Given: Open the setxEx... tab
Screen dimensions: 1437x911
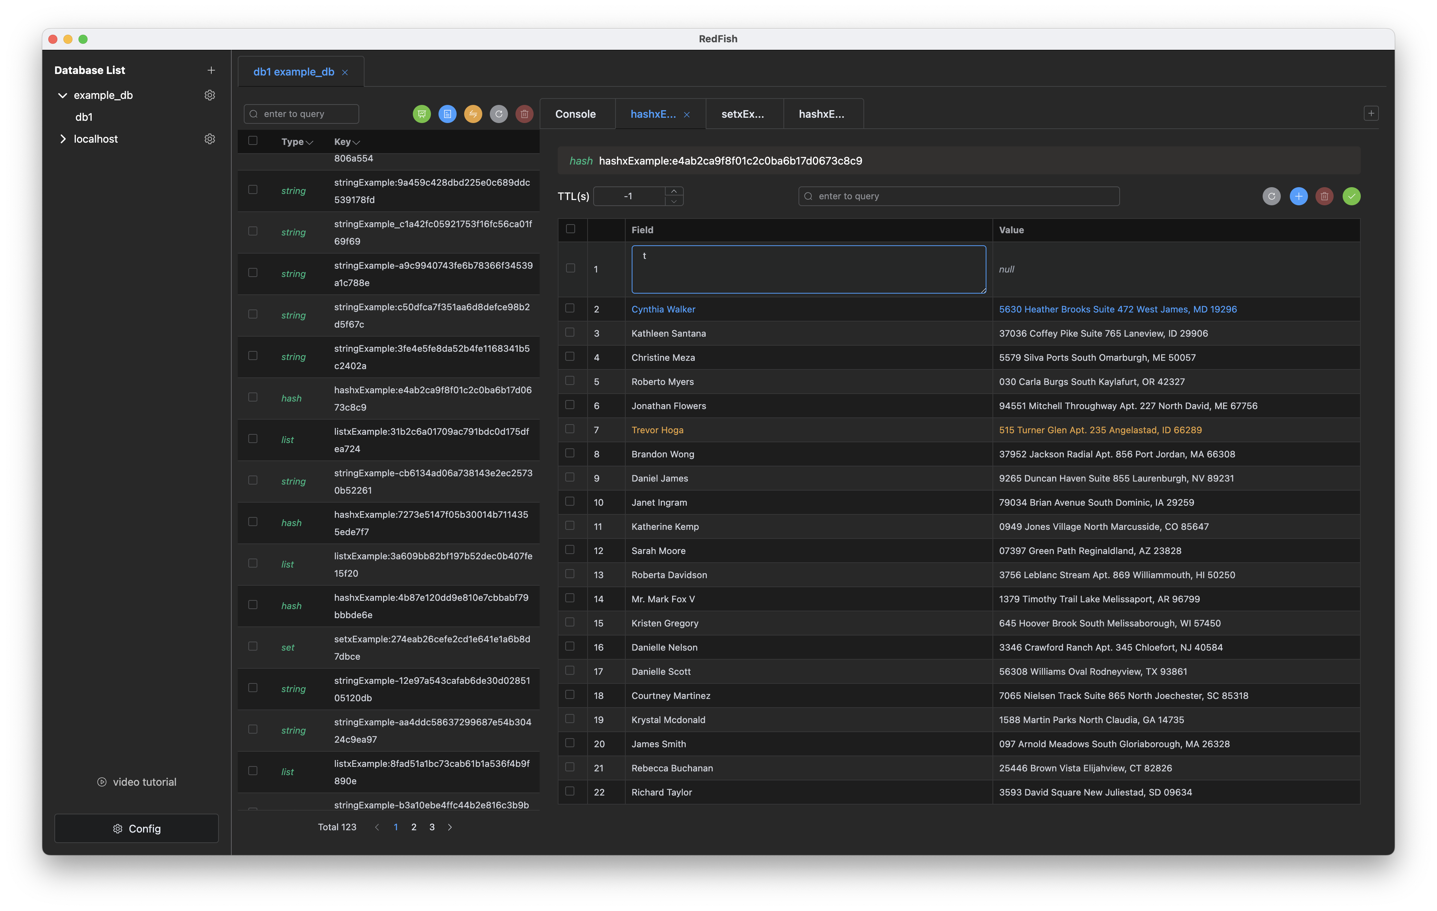Looking at the screenshot, I should point(742,114).
